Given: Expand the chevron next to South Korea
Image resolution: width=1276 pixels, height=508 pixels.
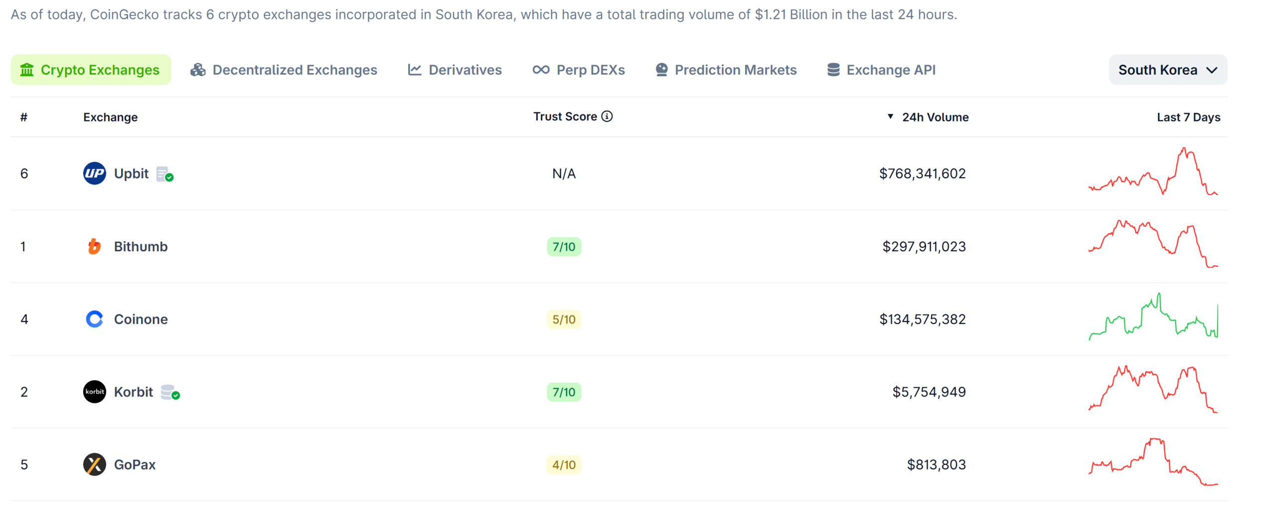Looking at the screenshot, I should coord(1212,70).
